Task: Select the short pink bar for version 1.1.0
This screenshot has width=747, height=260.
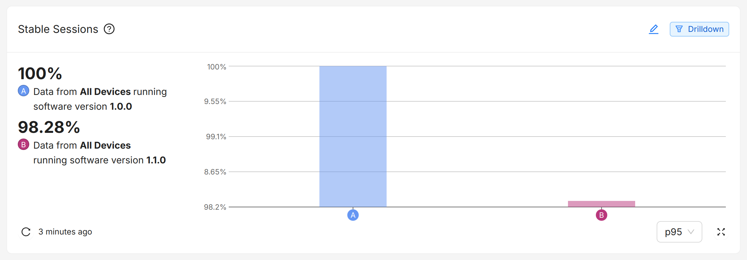Action: point(602,204)
